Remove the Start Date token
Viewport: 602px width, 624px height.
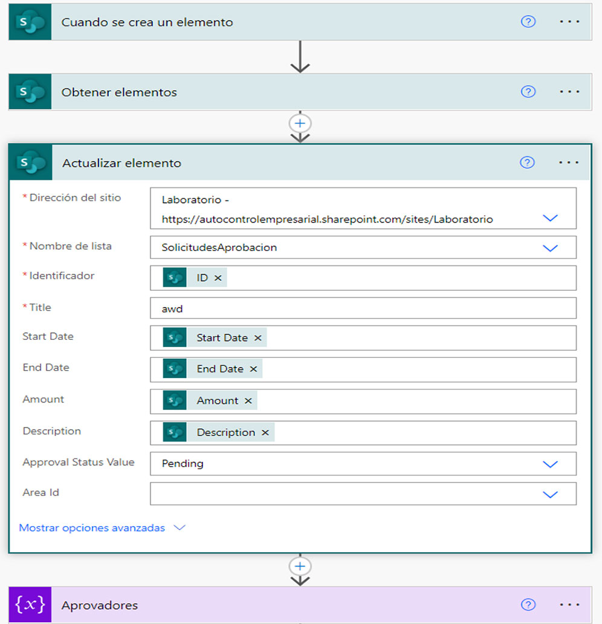pos(257,338)
